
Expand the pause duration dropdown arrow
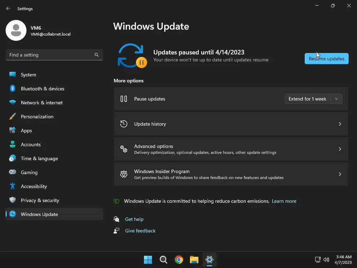(336, 99)
